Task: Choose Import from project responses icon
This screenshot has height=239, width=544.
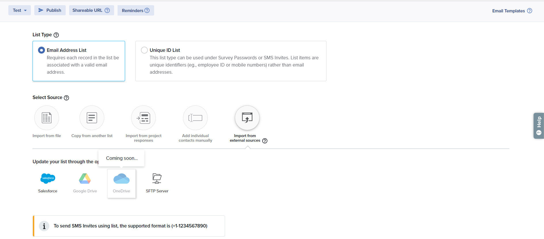Action: pyautogui.click(x=143, y=118)
